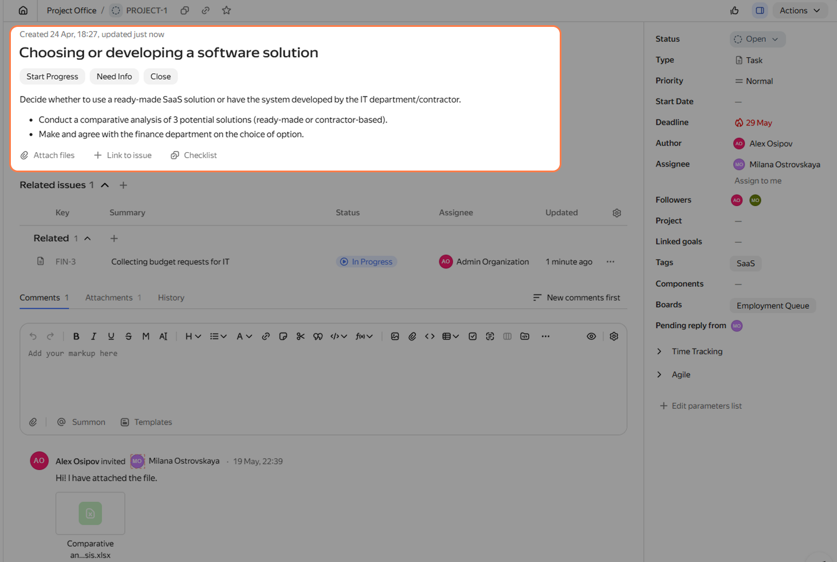
Task: Click the Close status button
Action: tap(160, 77)
